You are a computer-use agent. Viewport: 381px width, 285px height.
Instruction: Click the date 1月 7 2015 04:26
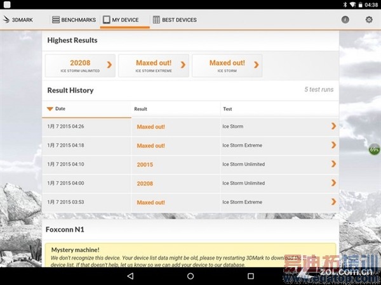coord(65,127)
